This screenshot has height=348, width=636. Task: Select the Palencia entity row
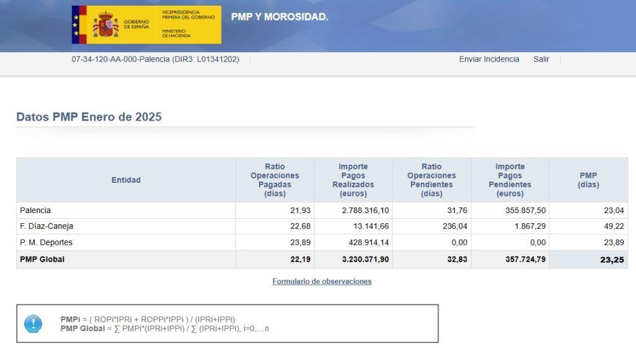tap(35, 211)
